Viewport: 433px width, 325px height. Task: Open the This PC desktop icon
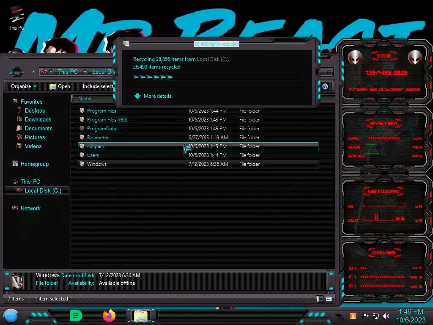(16, 17)
